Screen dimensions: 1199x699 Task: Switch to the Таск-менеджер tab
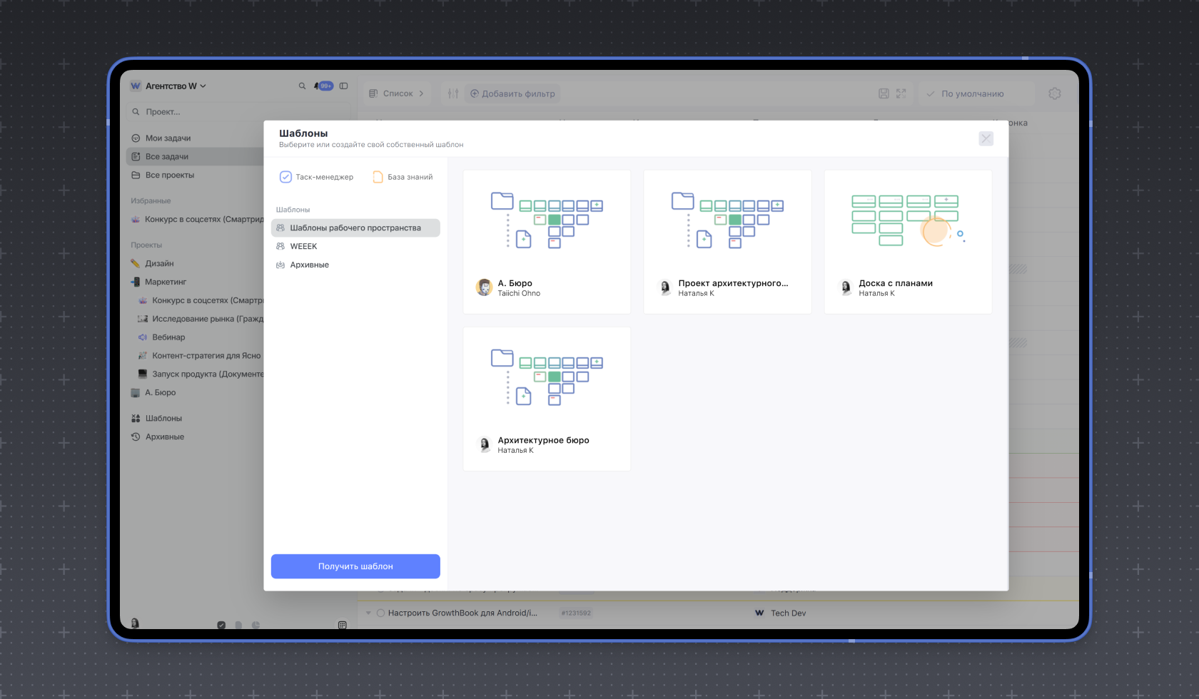316,177
